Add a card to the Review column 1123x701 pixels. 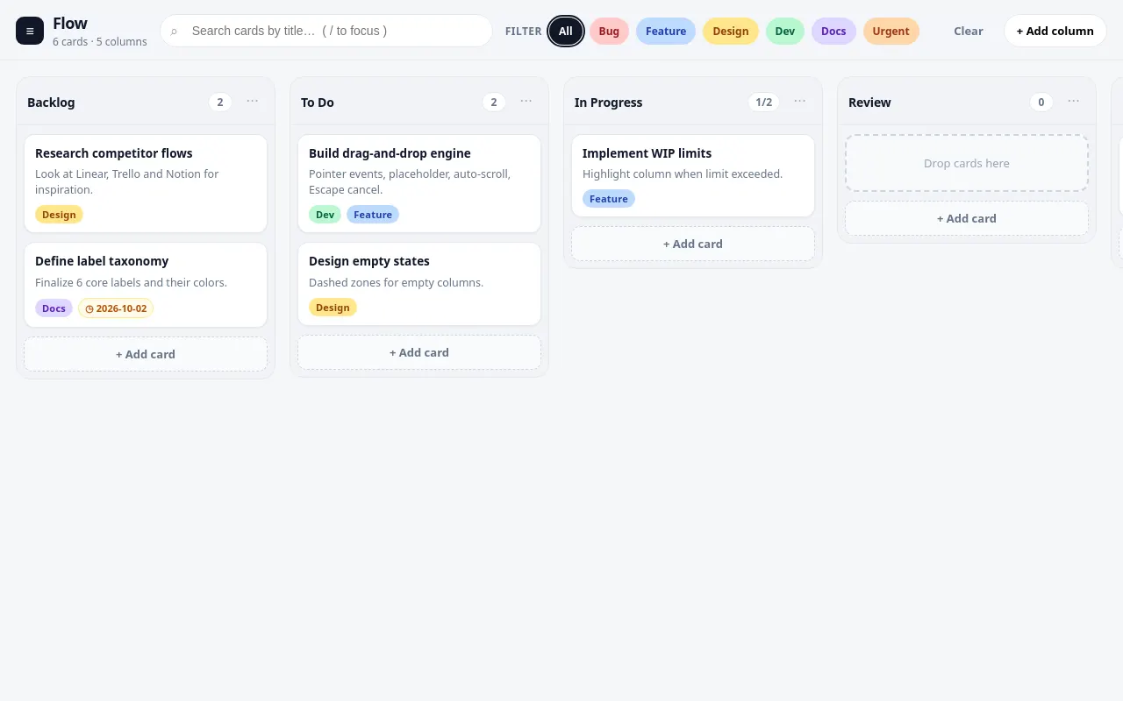[967, 218]
